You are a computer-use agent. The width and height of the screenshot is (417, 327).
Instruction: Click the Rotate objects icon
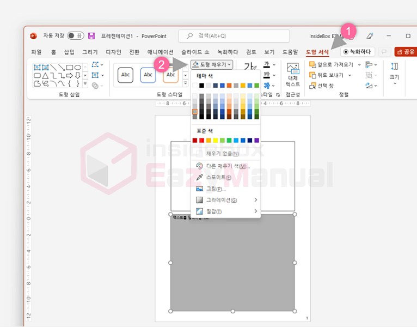[369, 86]
